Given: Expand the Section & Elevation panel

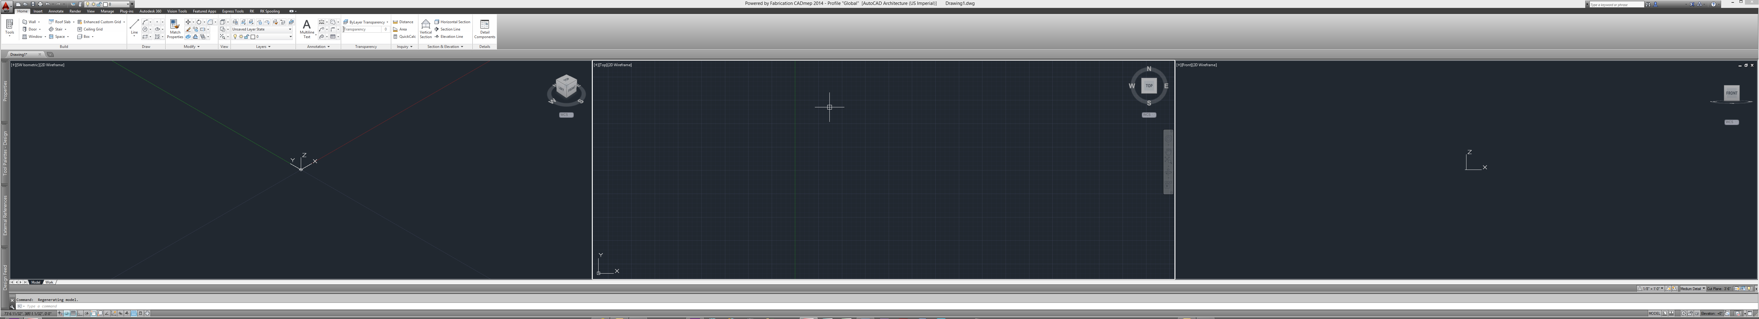Looking at the screenshot, I should point(445,46).
